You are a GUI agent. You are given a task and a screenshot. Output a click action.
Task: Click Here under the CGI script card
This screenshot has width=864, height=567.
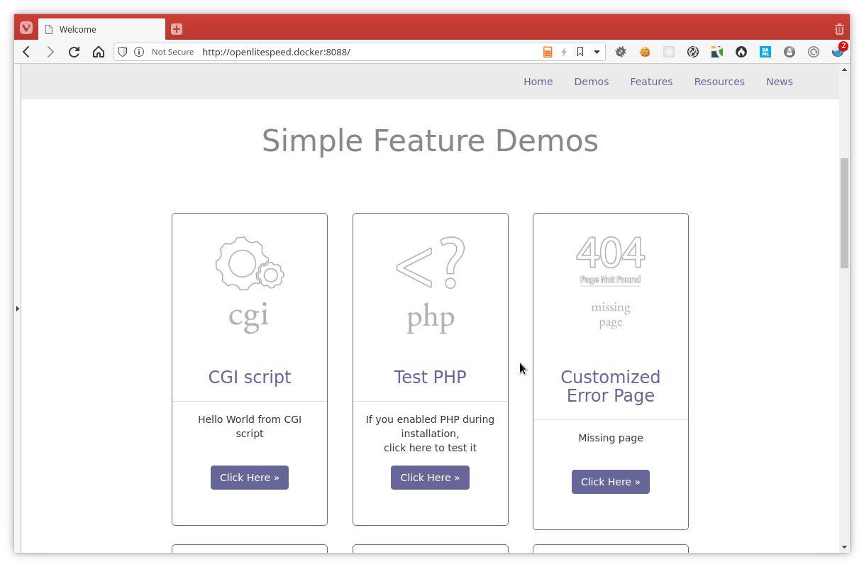(x=249, y=477)
